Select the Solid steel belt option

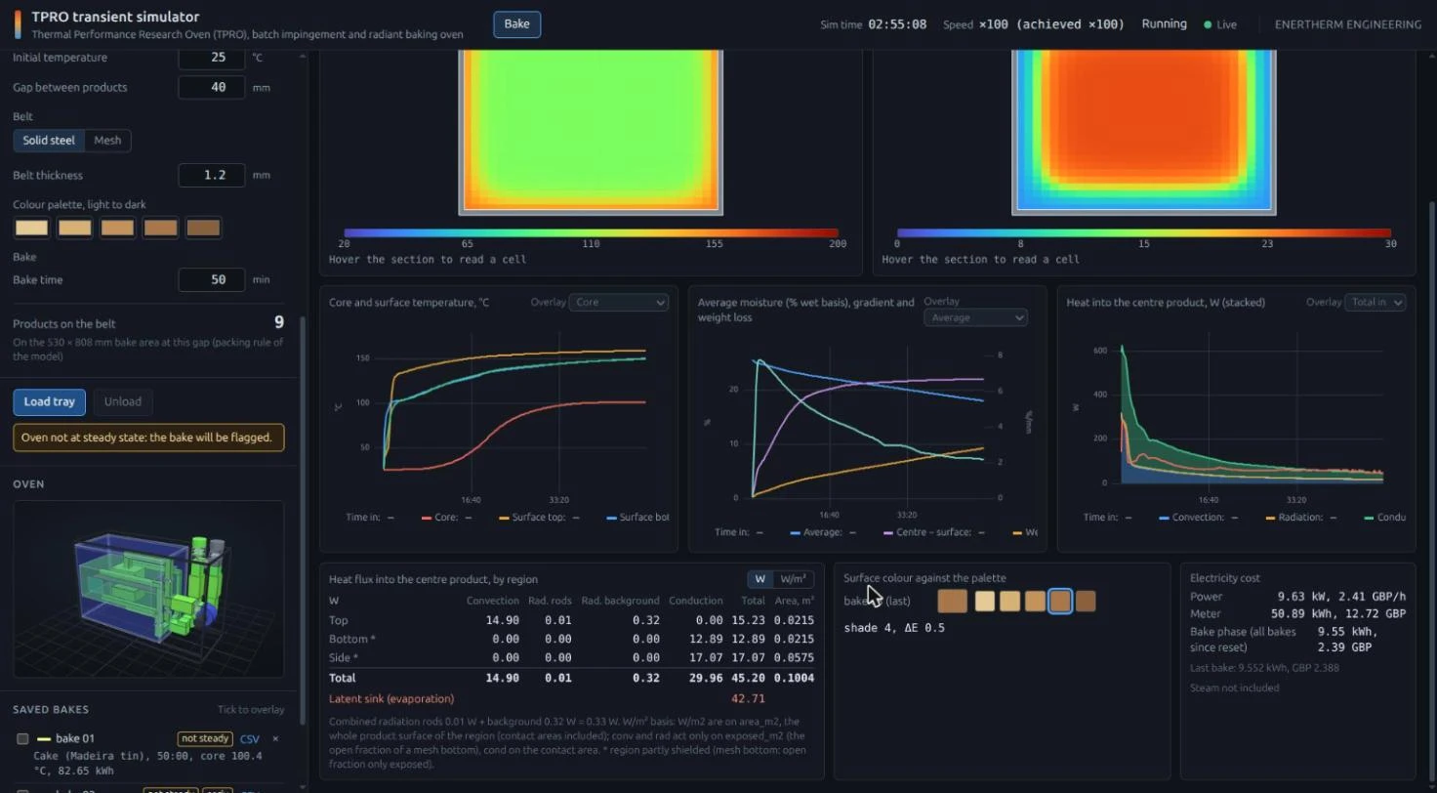(49, 141)
